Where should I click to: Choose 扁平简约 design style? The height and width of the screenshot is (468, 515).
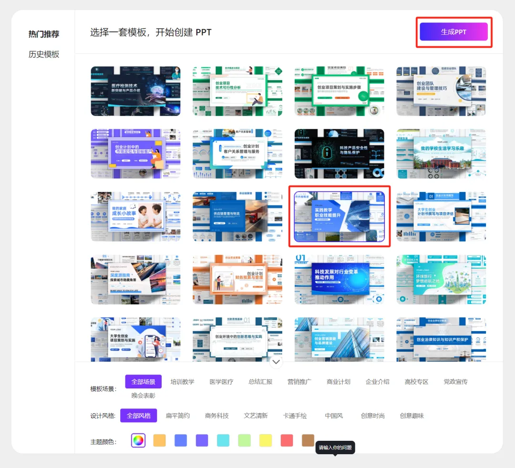[178, 416]
